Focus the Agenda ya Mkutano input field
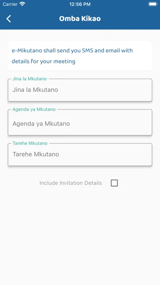Viewport: 160px width, 285px height. point(80,122)
